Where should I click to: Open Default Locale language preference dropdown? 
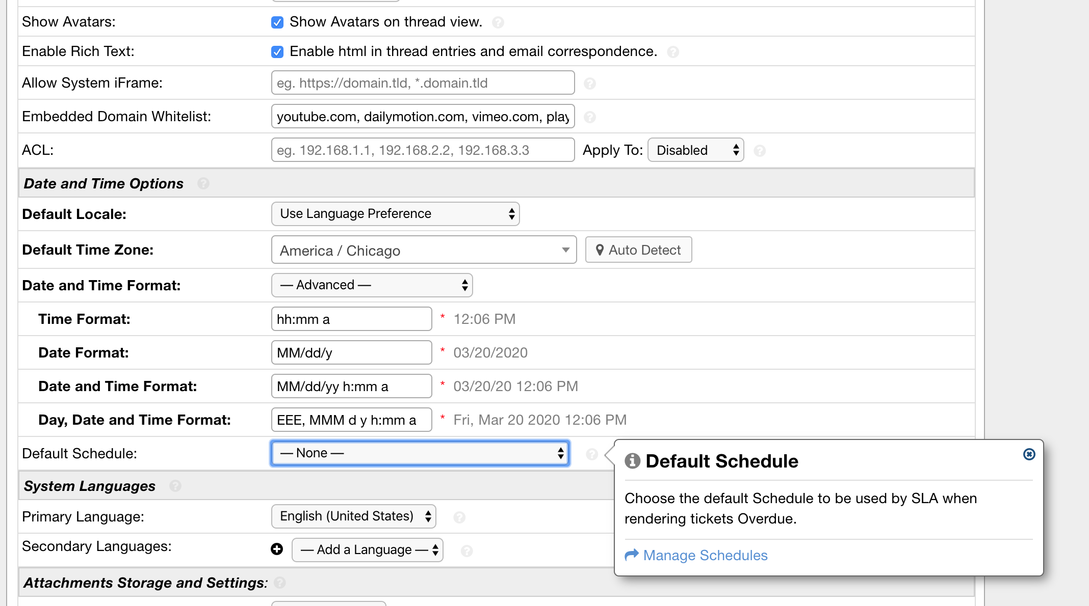coord(396,214)
